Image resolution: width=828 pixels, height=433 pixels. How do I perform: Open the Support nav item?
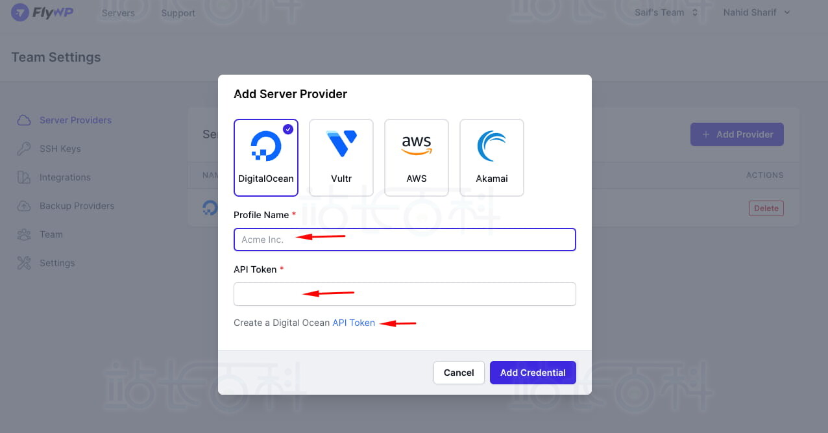click(x=178, y=13)
